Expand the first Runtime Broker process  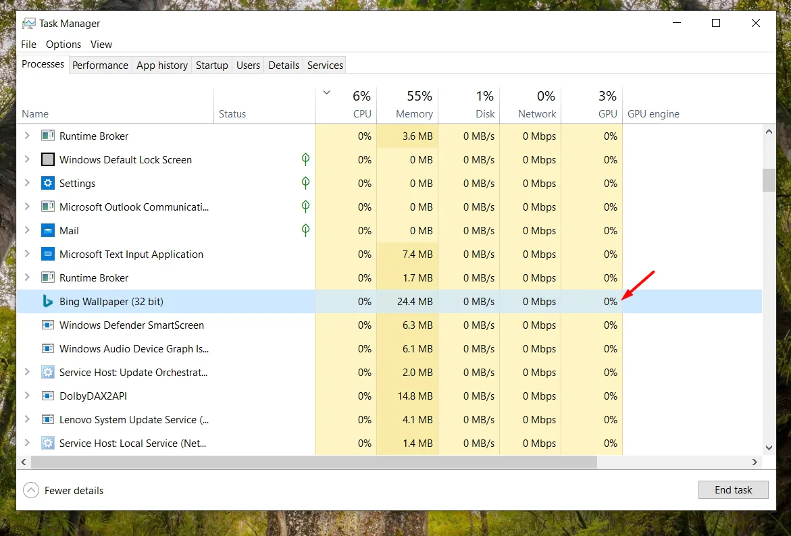(x=27, y=136)
